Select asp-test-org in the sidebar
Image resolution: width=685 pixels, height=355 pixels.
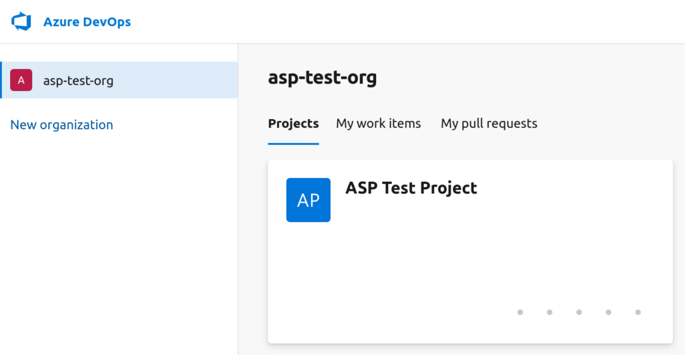click(x=119, y=80)
